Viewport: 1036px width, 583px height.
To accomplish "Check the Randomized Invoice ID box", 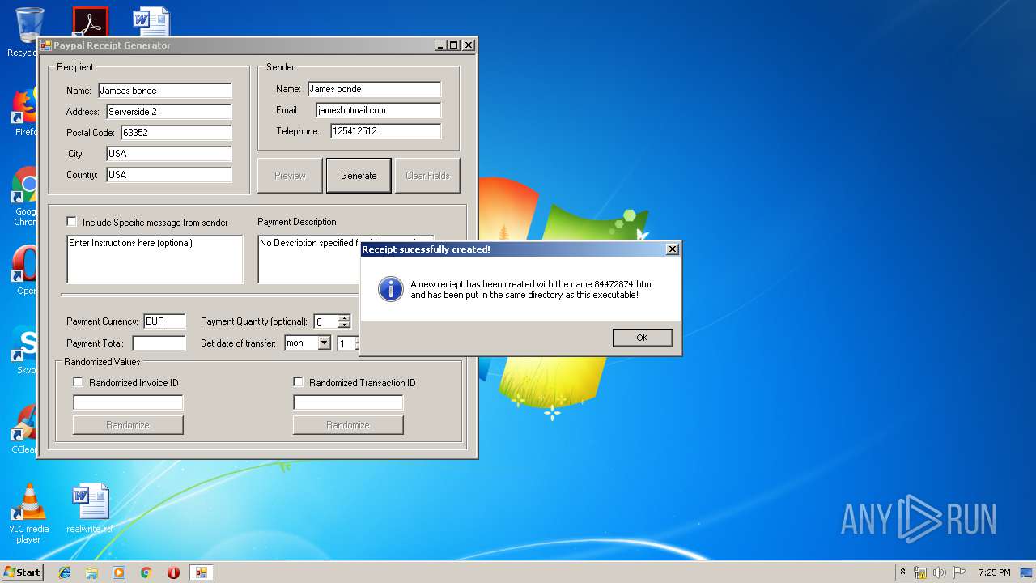I will [79, 382].
